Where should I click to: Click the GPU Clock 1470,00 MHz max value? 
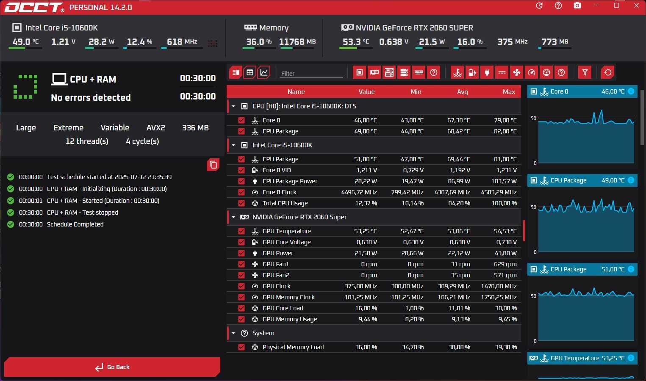[499, 286]
